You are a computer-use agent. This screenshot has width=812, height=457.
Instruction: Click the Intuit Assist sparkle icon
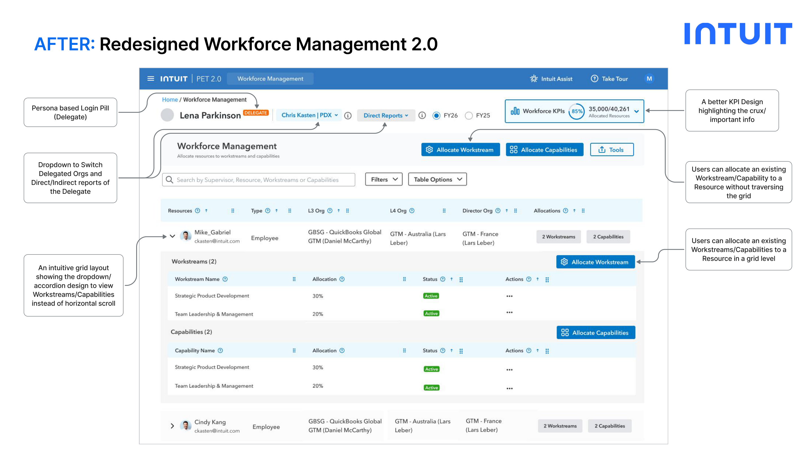534,78
